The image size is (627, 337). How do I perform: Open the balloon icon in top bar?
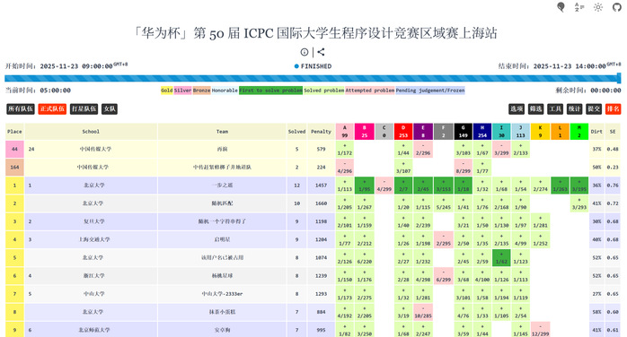pos(561,7)
